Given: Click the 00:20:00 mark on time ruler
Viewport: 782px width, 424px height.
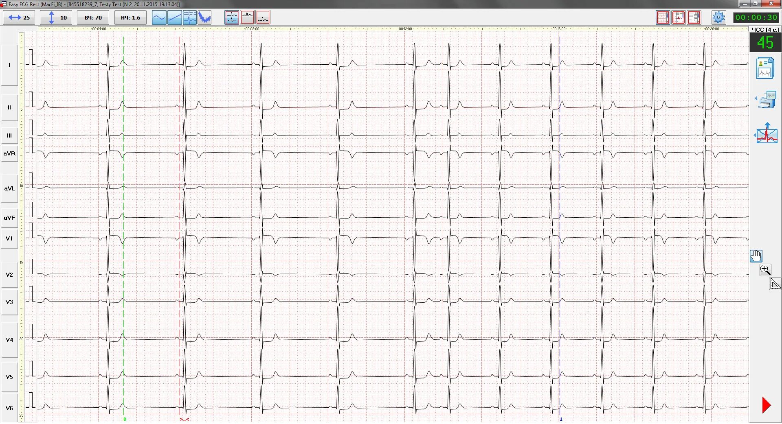Looking at the screenshot, I should (712, 29).
